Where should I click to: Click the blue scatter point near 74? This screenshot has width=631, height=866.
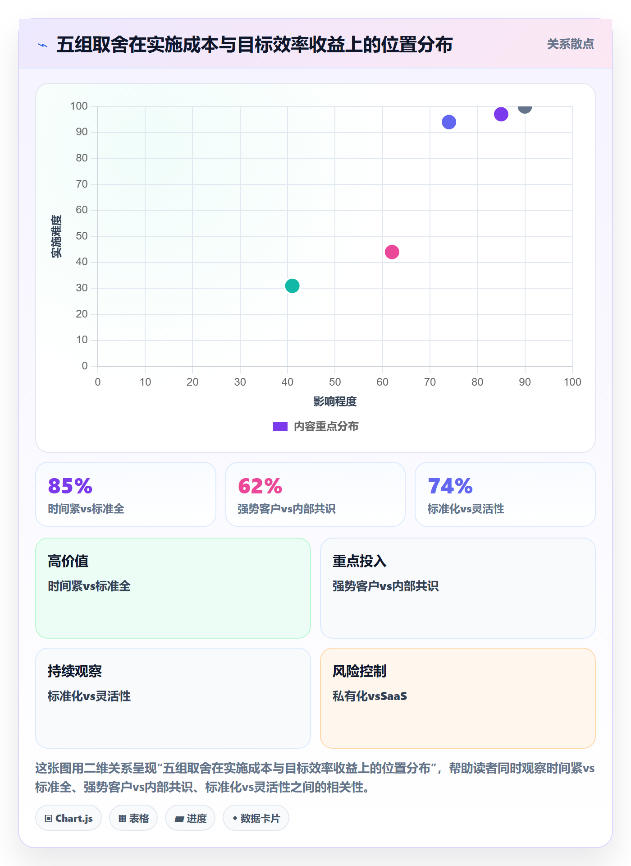tap(449, 122)
